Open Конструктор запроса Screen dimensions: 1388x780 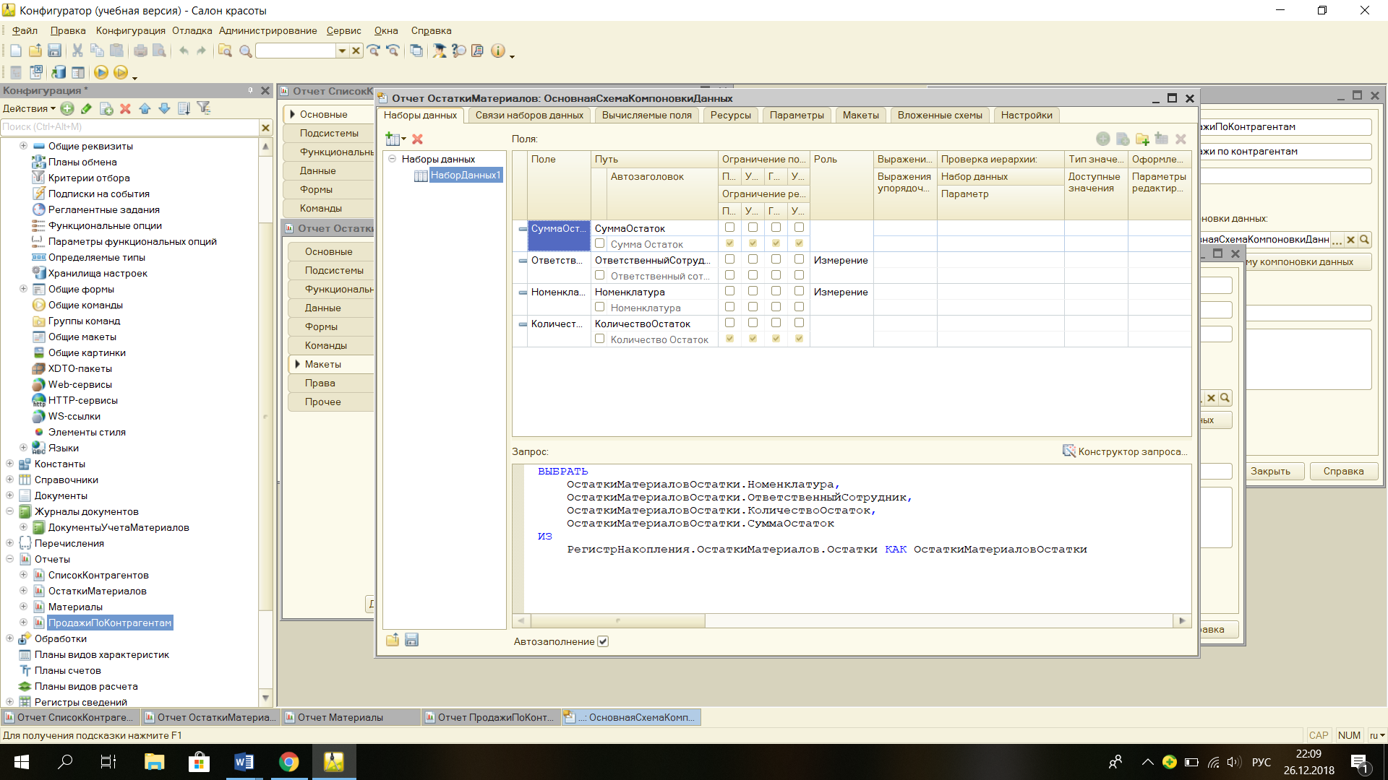click(x=1124, y=451)
